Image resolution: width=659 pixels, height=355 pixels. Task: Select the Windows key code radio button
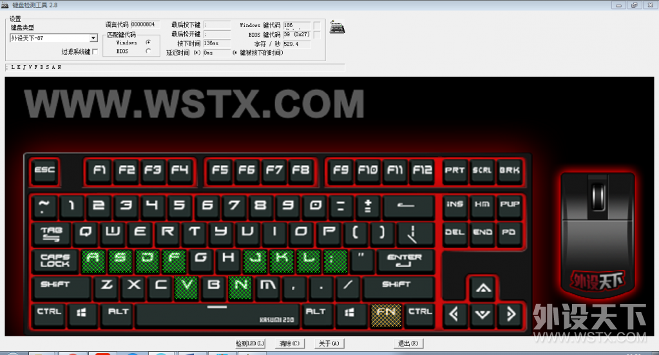click(148, 43)
